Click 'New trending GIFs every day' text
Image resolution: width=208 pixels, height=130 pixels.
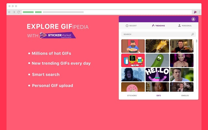coord(61,63)
